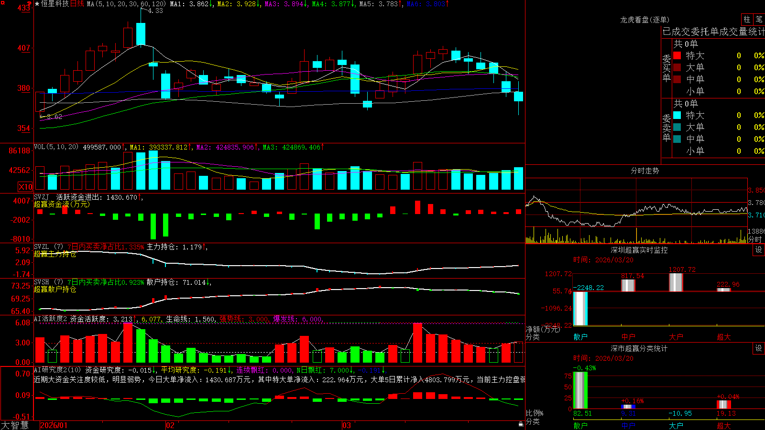This screenshot has height=430, width=765.
Task: Click the lock icon at chart bottom-right
Action: [x=521, y=424]
